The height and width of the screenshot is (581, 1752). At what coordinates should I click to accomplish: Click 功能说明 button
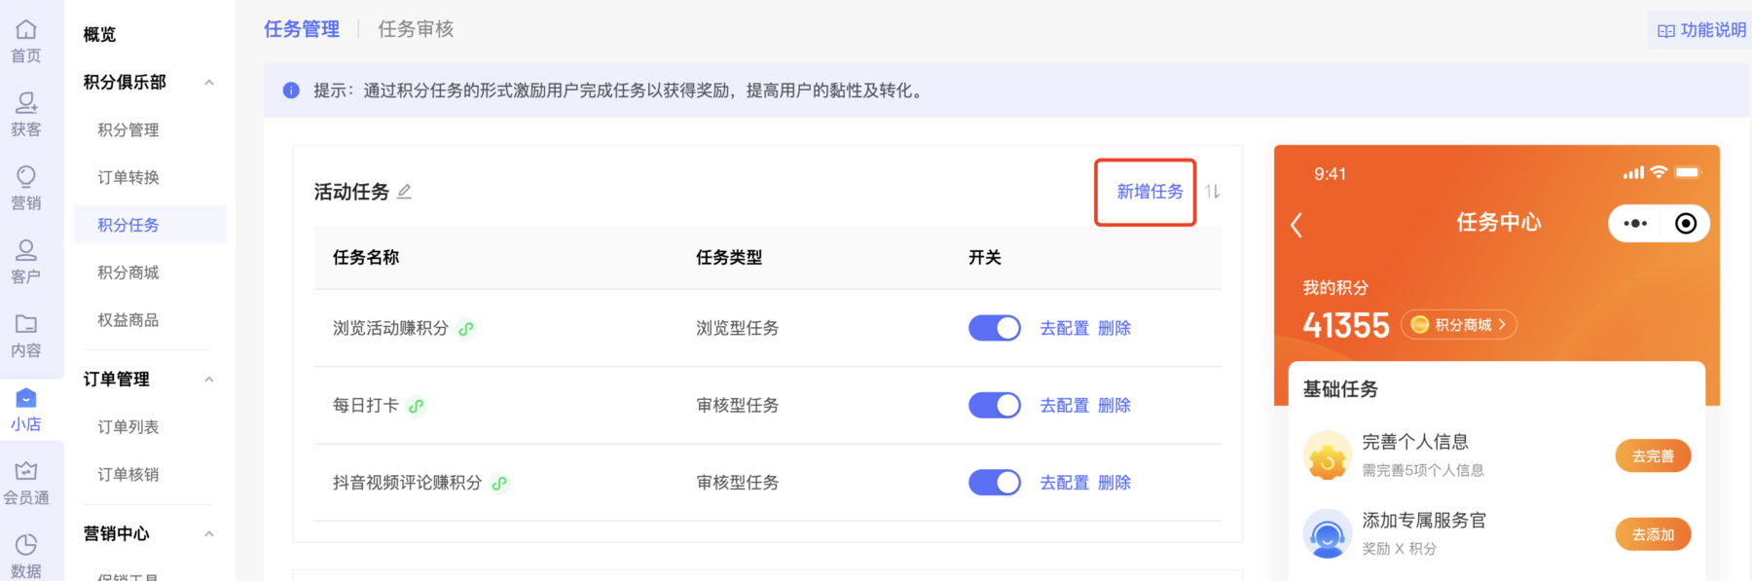pos(1701,30)
